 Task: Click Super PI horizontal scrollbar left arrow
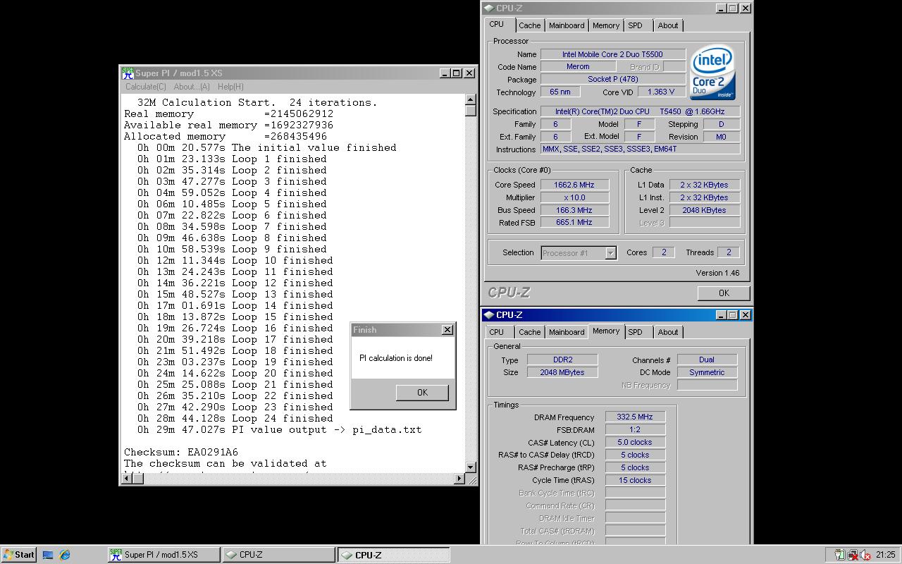(x=128, y=479)
